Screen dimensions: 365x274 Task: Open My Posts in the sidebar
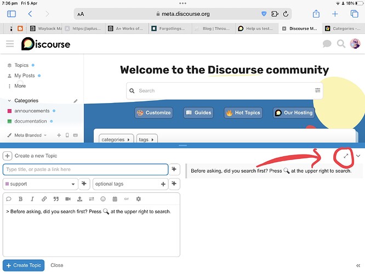(x=25, y=76)
